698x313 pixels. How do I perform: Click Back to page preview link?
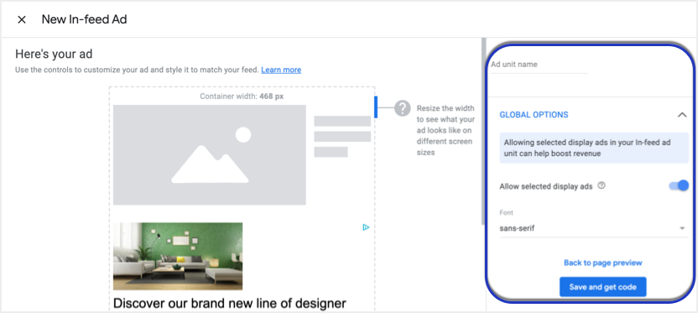point(602,263)
